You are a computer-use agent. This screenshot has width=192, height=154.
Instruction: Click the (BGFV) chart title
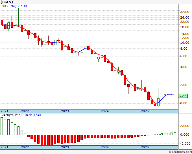pyautogui.click(x=6, y=2)
